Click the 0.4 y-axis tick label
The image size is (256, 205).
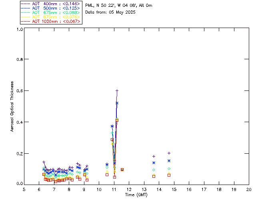tap(20, 122)
